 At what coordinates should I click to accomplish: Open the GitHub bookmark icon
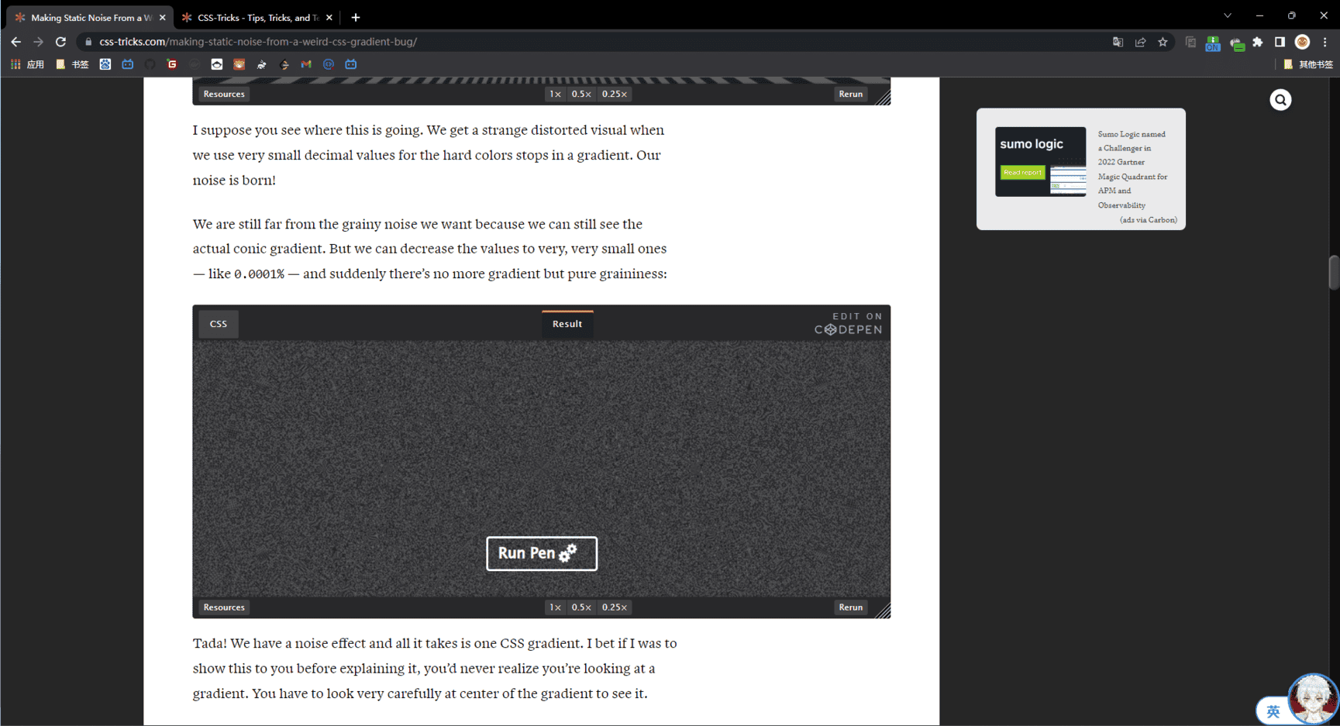(150, 64)
